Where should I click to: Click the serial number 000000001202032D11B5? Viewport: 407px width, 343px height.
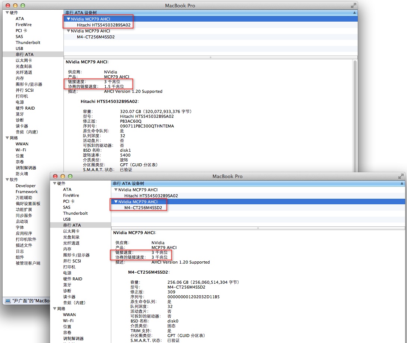pos(193,297)
